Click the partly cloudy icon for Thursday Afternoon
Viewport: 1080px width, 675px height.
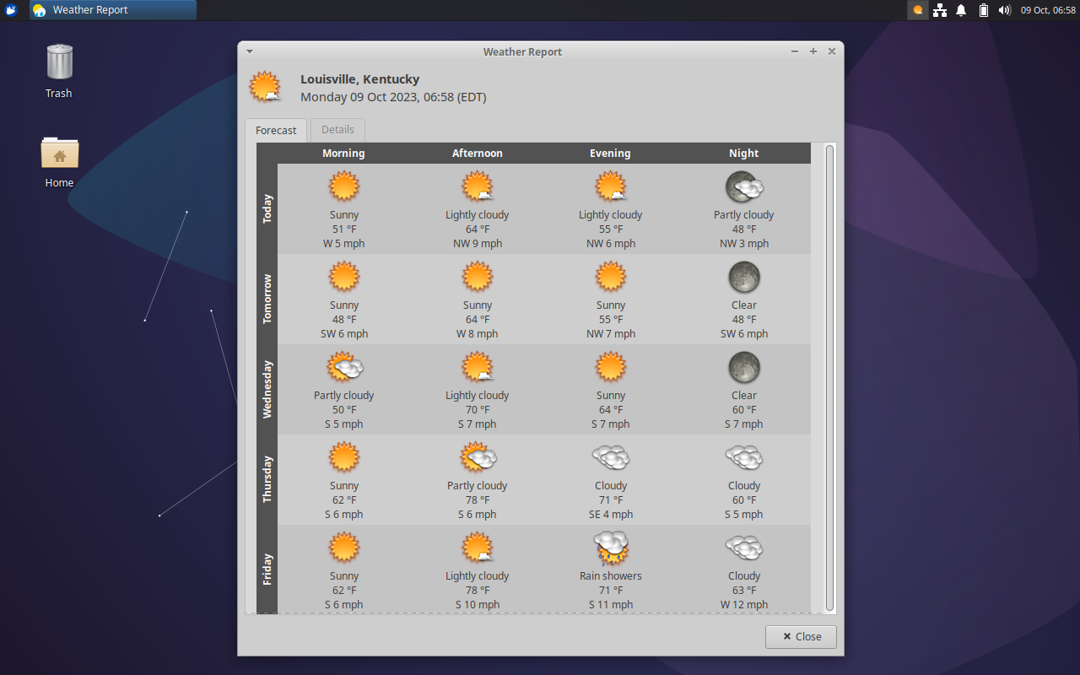[x=478, y=457]
